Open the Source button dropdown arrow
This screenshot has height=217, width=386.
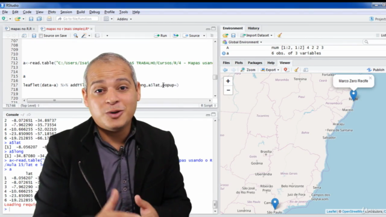click(x=204, y=36)
